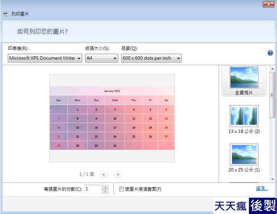Open the printer (印表機) dropdown
Screen dimensions: 277x214
click(45, 58)
